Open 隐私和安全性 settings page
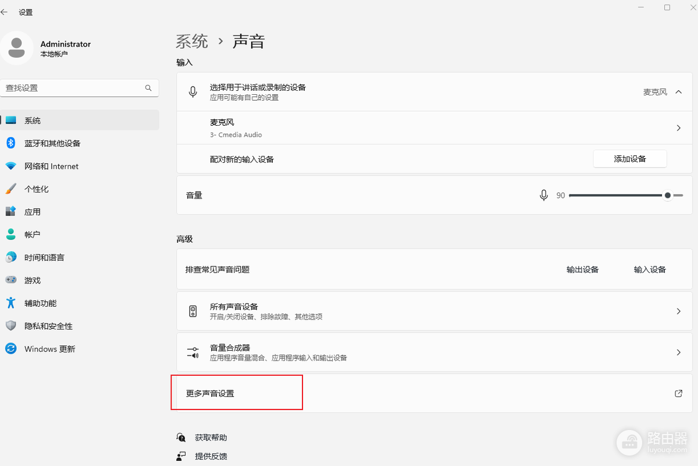Image resolution: width=698 pixels, height=466 pixels. tap(80, 326)
